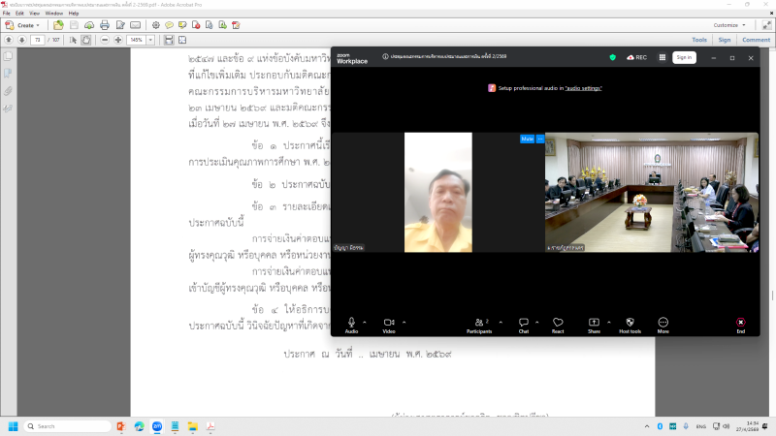This screenshot has width=776, height=436.
Task: Click the Sign in button in Zoom
Action: 684,57
